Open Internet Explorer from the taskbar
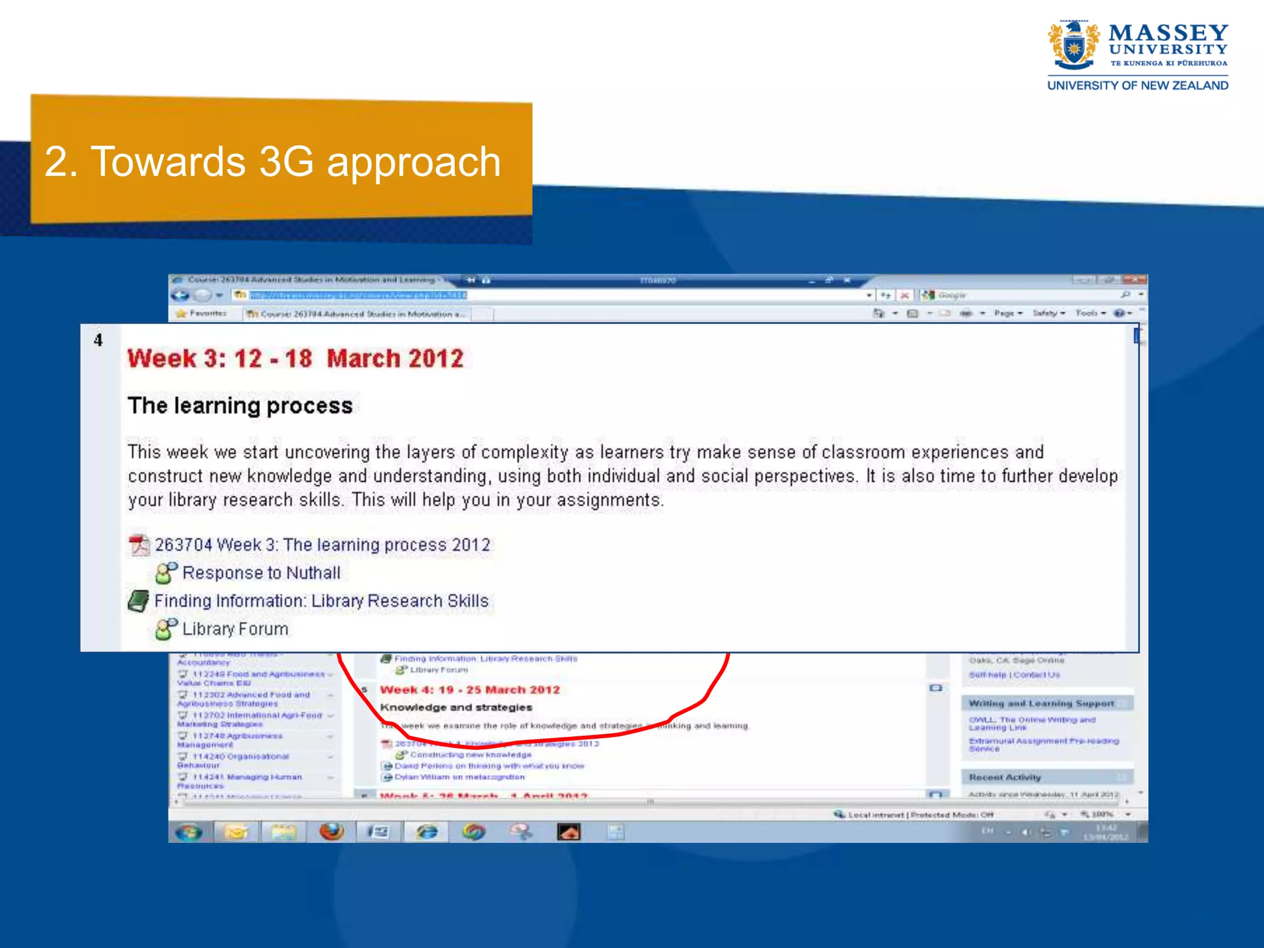 pos(426,832)
